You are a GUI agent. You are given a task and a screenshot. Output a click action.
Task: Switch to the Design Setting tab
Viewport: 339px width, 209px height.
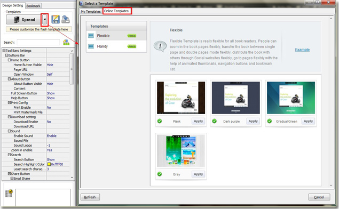pyautogui.click(x=12, y=5)
